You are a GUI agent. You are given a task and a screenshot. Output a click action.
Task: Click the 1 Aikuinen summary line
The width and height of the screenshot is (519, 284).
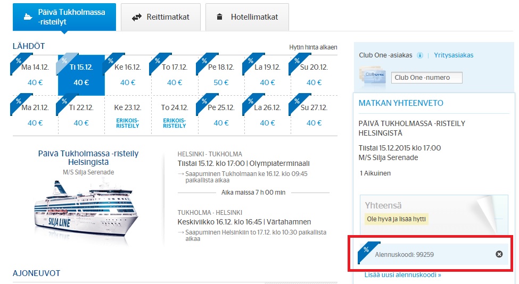375,173
